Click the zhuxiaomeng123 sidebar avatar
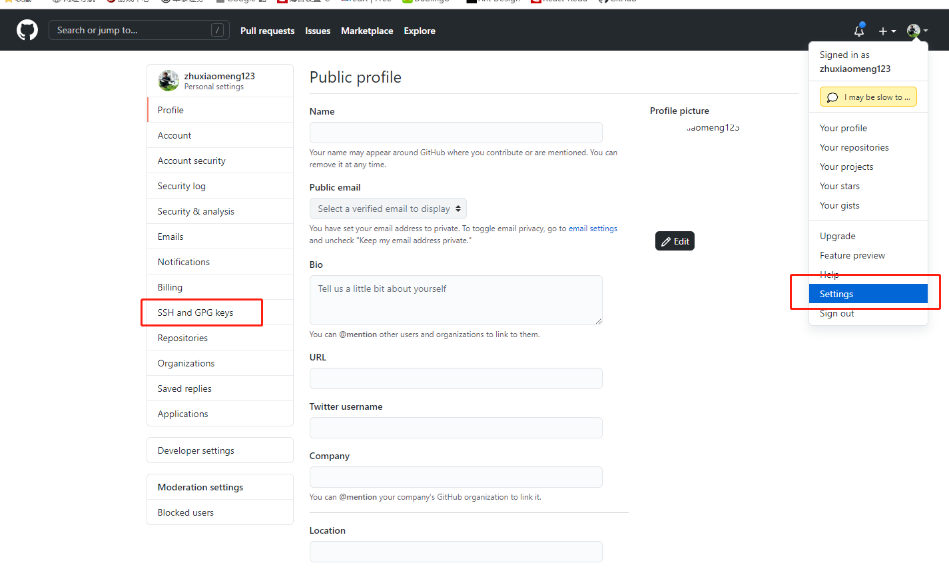The width and height of the screenshot is (949, 573). [168, 81]
